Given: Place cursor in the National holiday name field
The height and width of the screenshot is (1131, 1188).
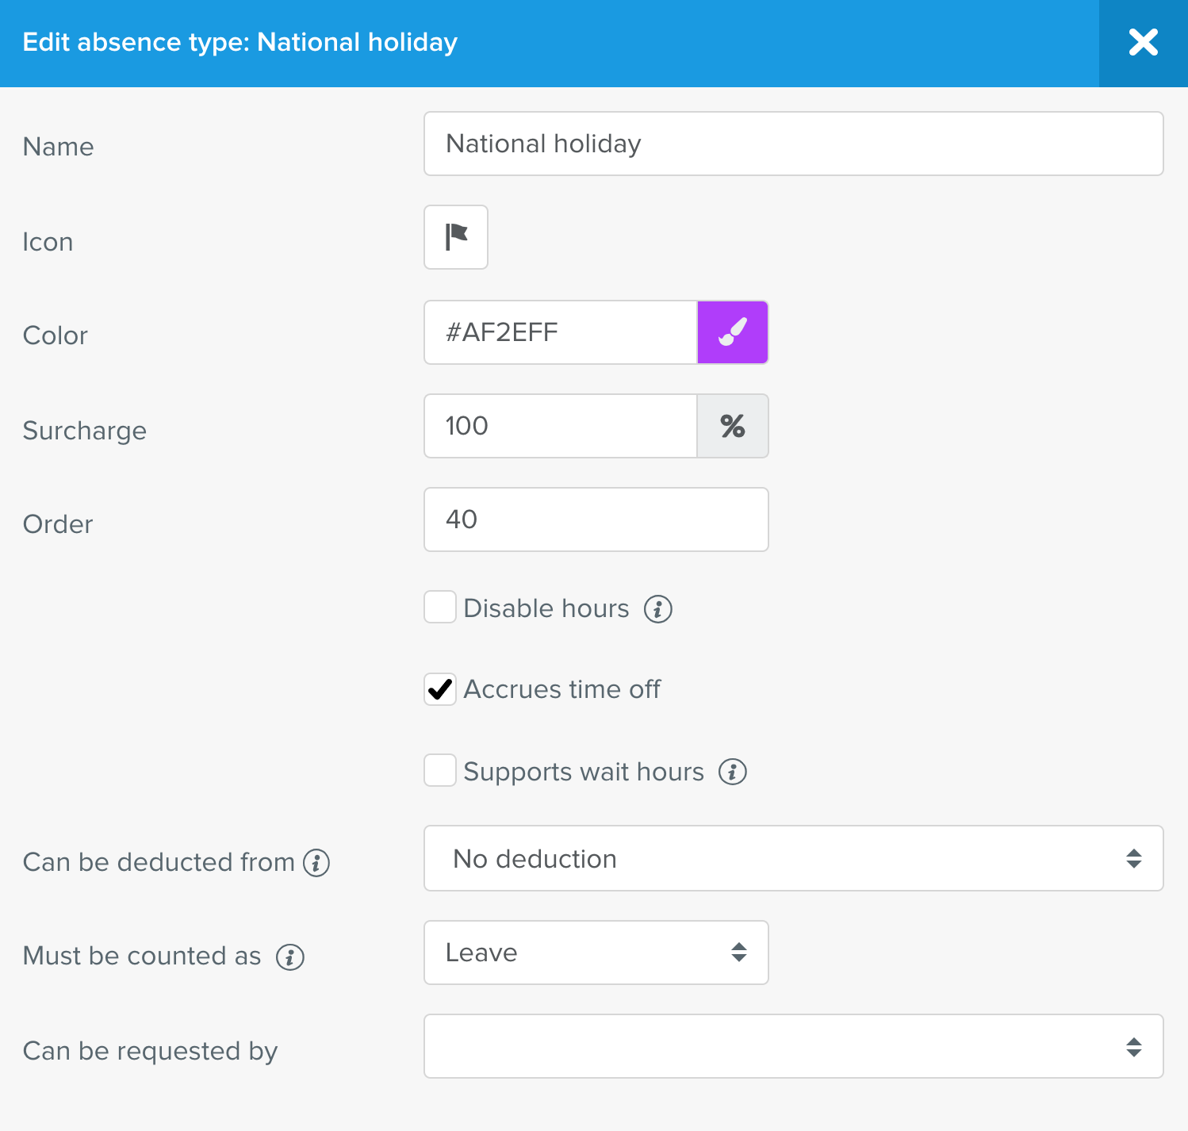Looking at the screenshot, I should [x=793, y=144].
